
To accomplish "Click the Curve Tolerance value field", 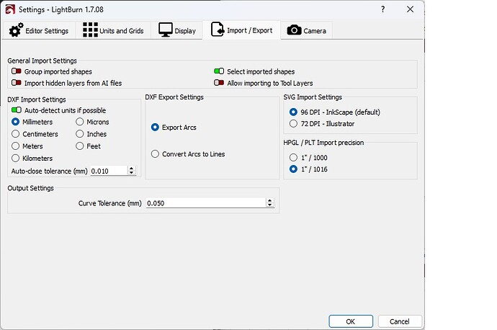I will [205, 204].
